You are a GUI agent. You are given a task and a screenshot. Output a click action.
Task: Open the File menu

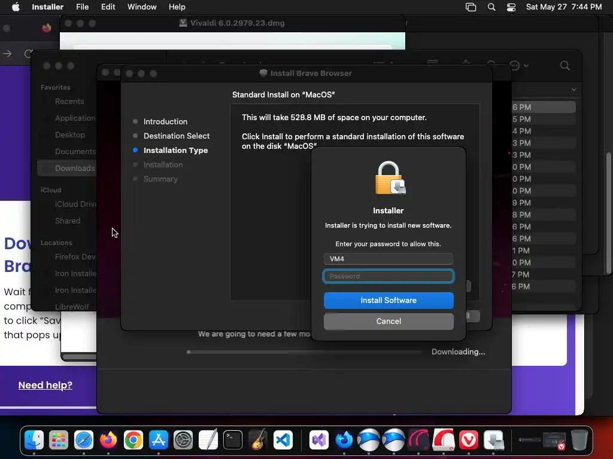point(82,7)
